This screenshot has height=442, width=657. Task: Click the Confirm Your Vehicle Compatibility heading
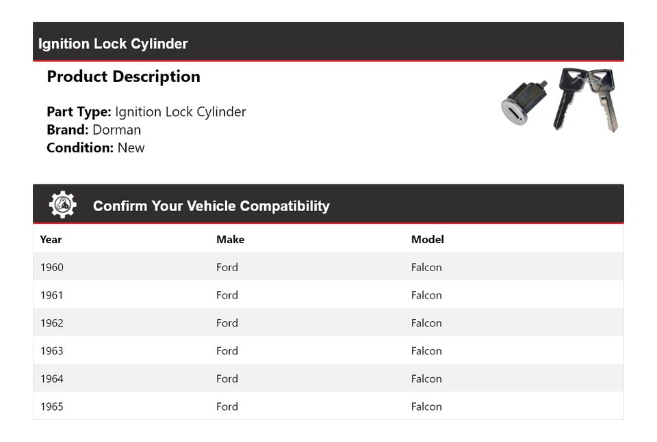tap(211, 206)
